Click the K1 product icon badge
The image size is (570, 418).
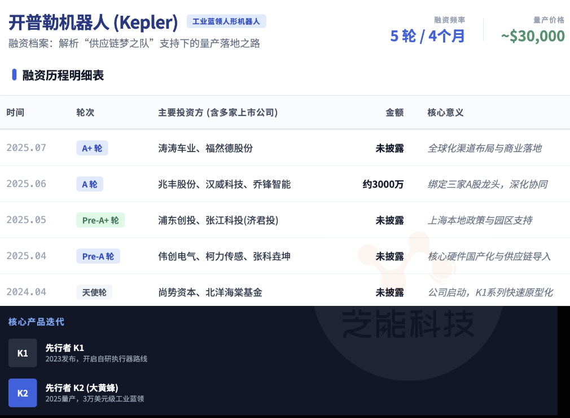[23, 353]
